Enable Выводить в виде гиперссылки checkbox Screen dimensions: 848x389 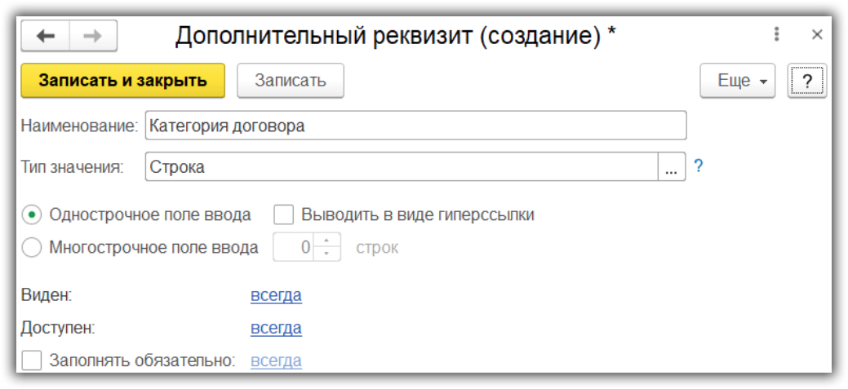tap(283, 215)
